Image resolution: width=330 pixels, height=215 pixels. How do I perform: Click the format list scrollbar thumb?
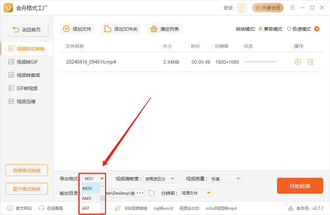click(102, 198)
